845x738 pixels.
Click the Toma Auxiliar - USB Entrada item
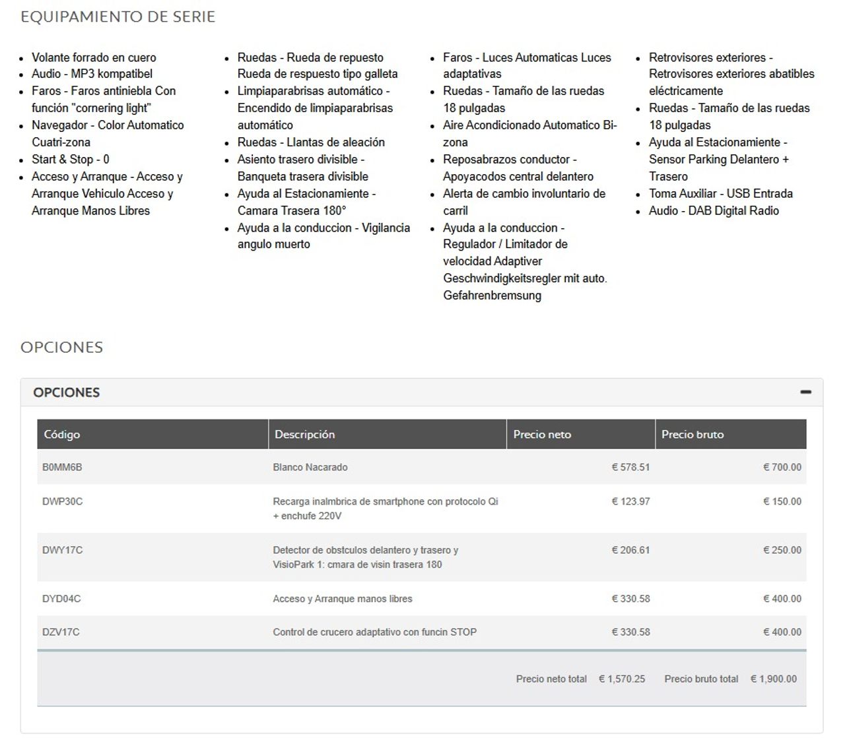721,193
